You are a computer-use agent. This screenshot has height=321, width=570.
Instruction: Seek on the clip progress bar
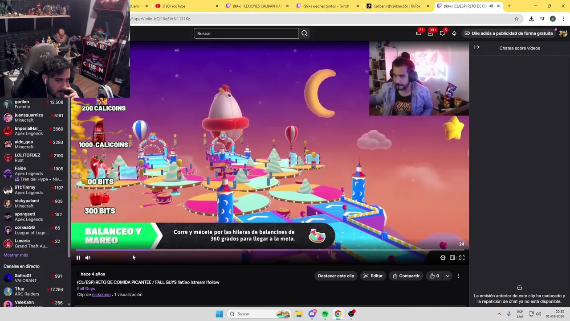click(270, 250)
